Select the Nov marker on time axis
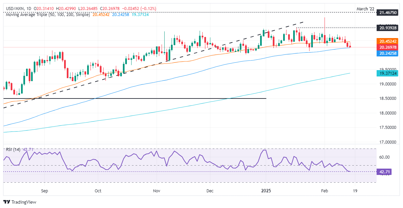403x208 pixels. [156, 191]
